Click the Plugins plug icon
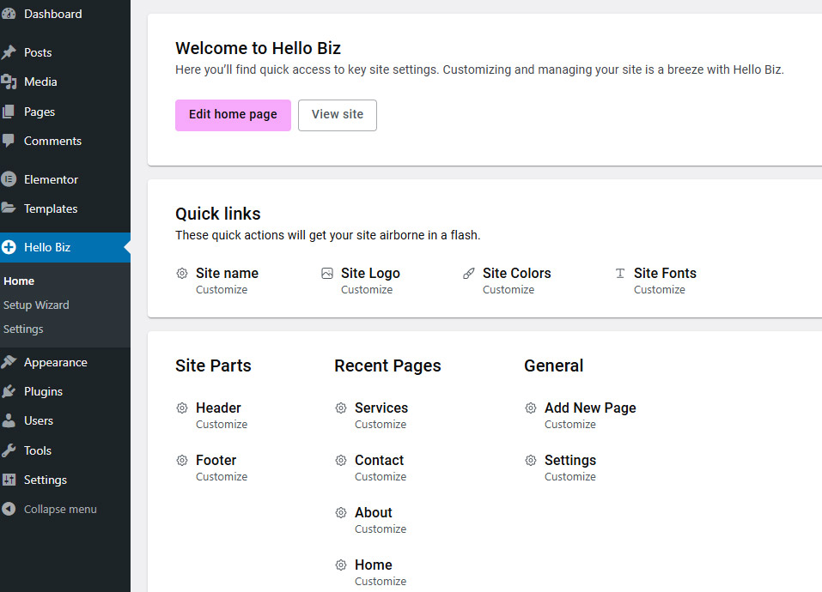 coord(9,391)
